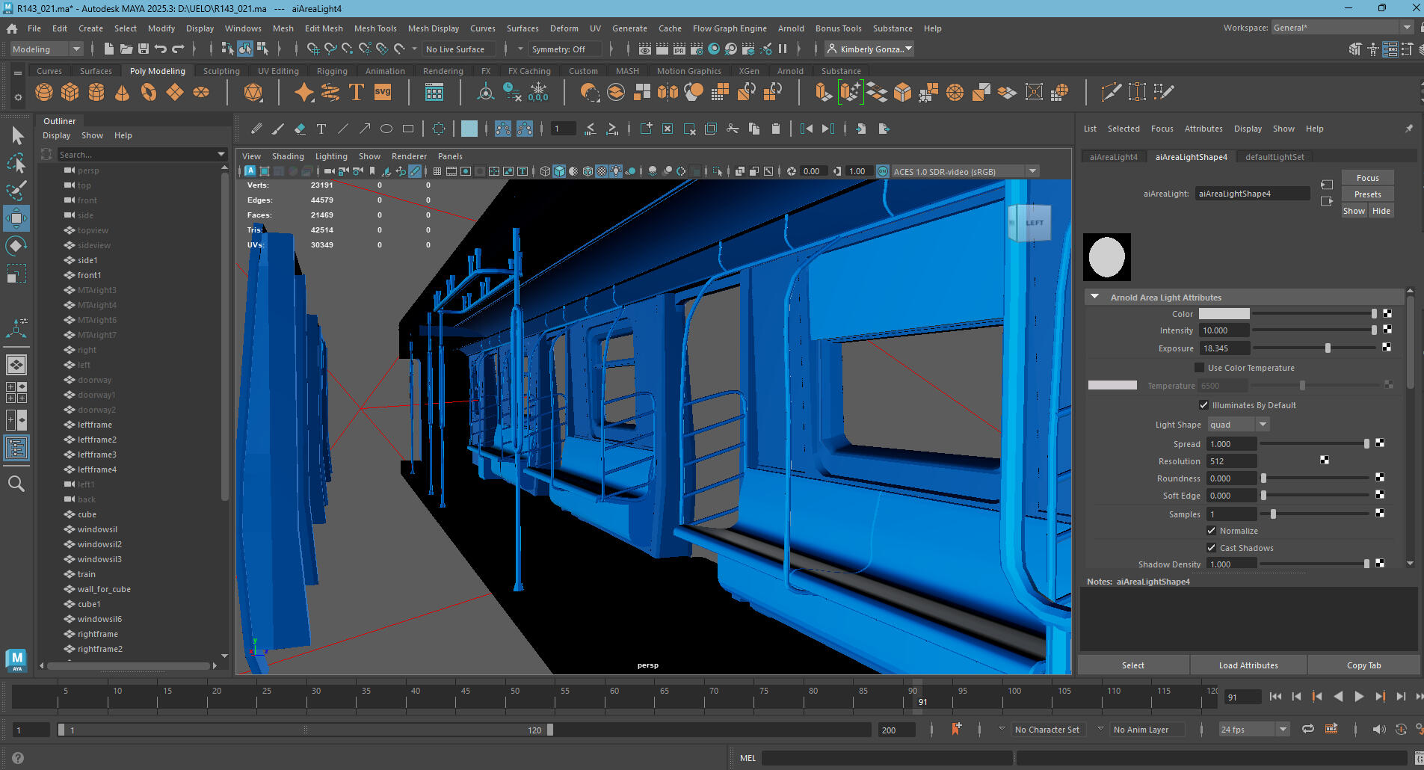The height and width of the screenshot is (770, 1424).
Task: Click the Presets button
Action: click(x=1367, y=194)
